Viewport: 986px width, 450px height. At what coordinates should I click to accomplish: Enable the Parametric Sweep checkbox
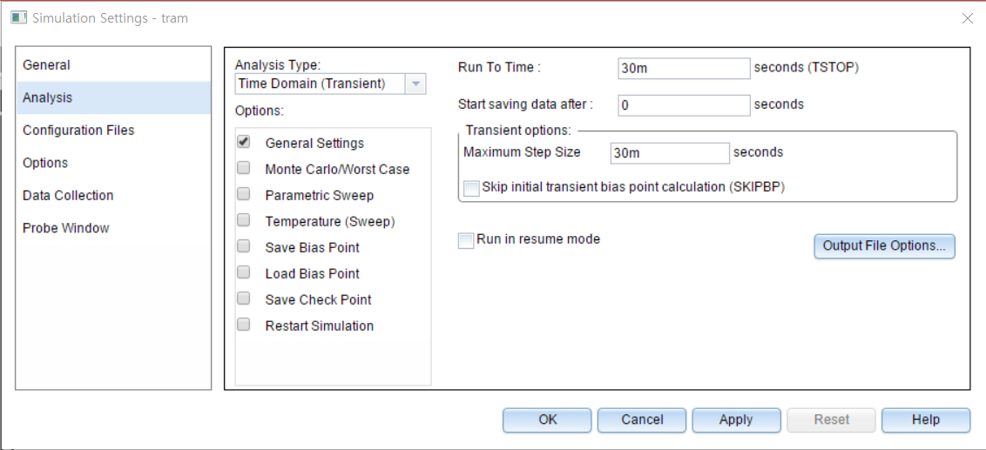click(243, 194)
